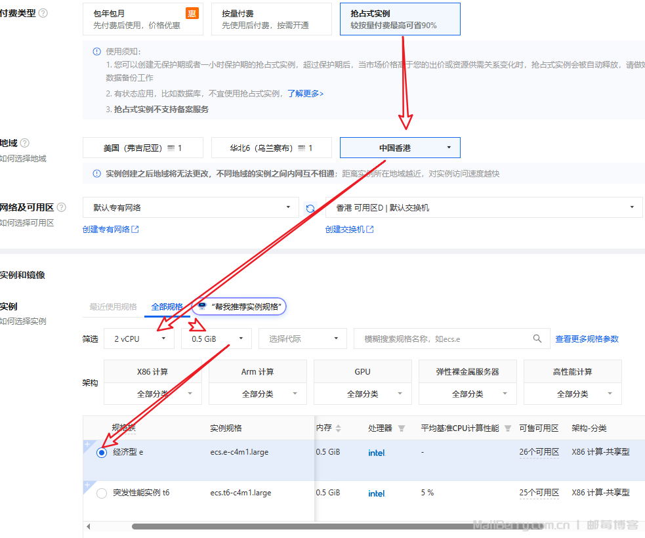
Task: Open the 0.5 GiB memory filter dropdown
Action: point(216,339)
